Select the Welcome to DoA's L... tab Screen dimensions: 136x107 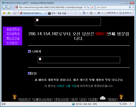(x=33, y=13)
